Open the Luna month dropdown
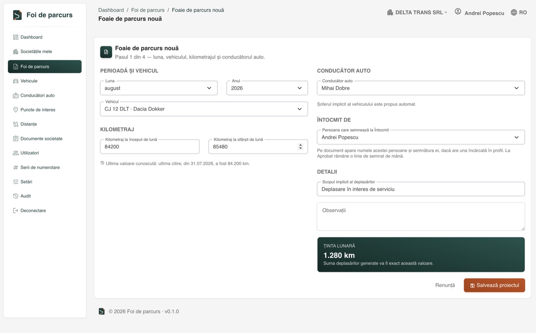Viewport: 536px width, 333px height. [159, 88]
